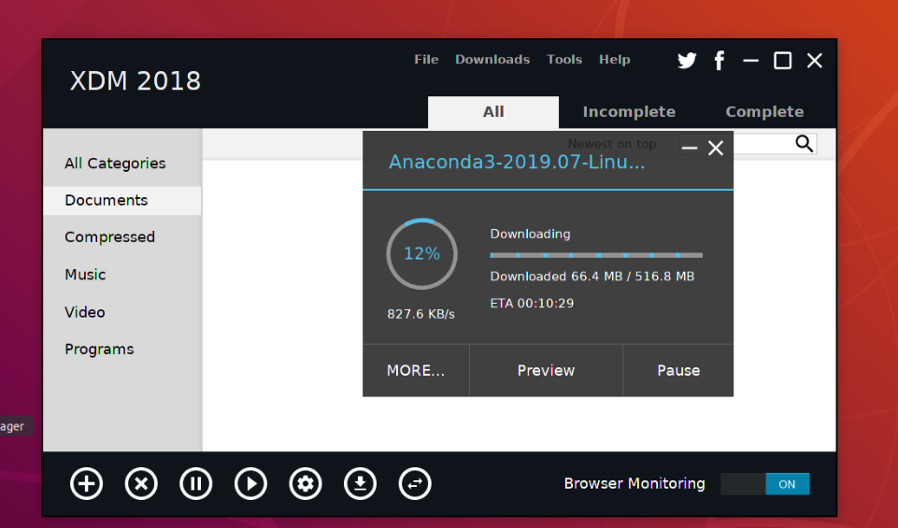Click the Anaconda3-2019.07-Linu... file title
Screen dimensions: 898x528
click(x=517, y=162)
